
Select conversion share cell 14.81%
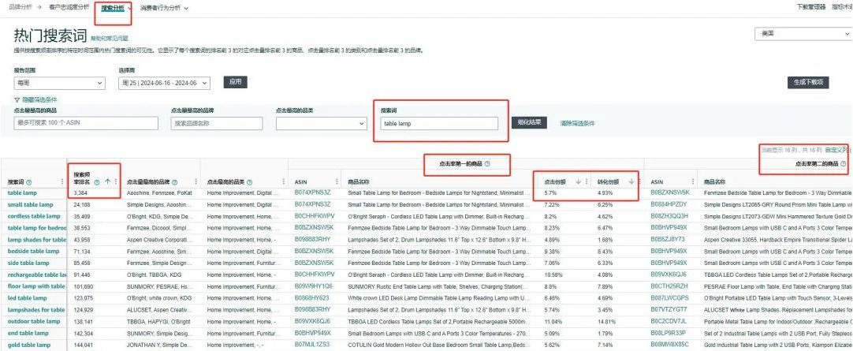607,321
